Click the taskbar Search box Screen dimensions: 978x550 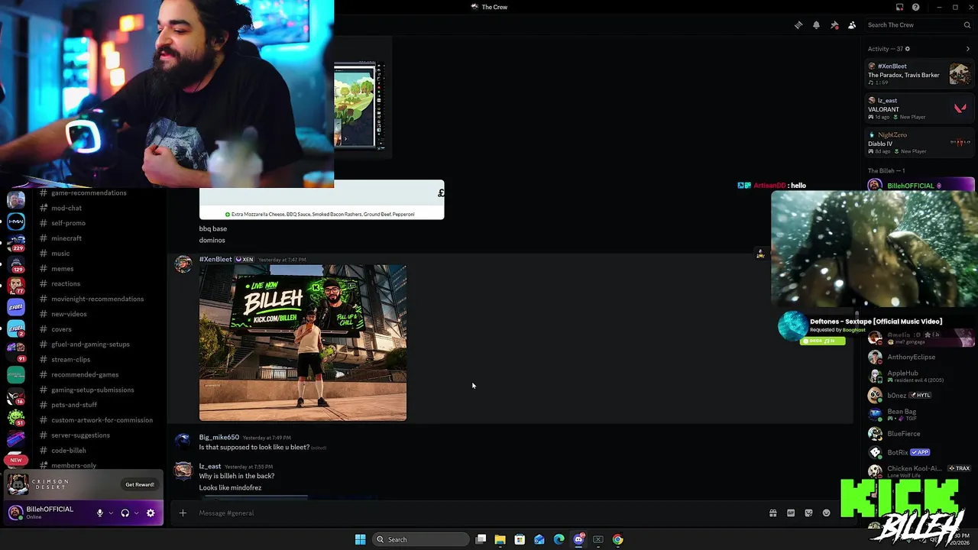tap(420, 539)
